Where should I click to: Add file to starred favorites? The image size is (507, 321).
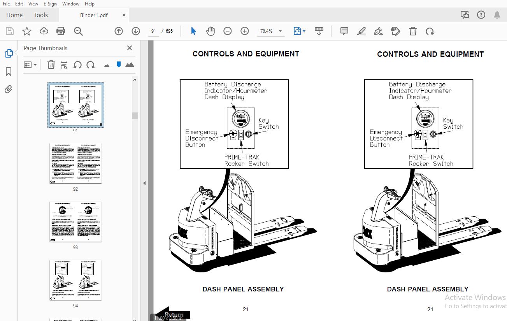(x=26, y=31)
